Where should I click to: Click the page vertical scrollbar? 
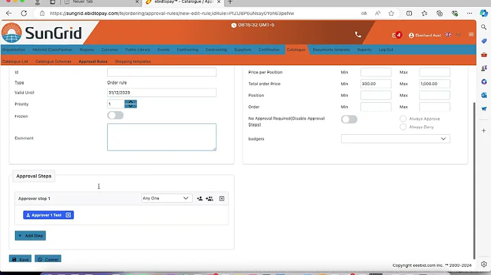(474, 180)
